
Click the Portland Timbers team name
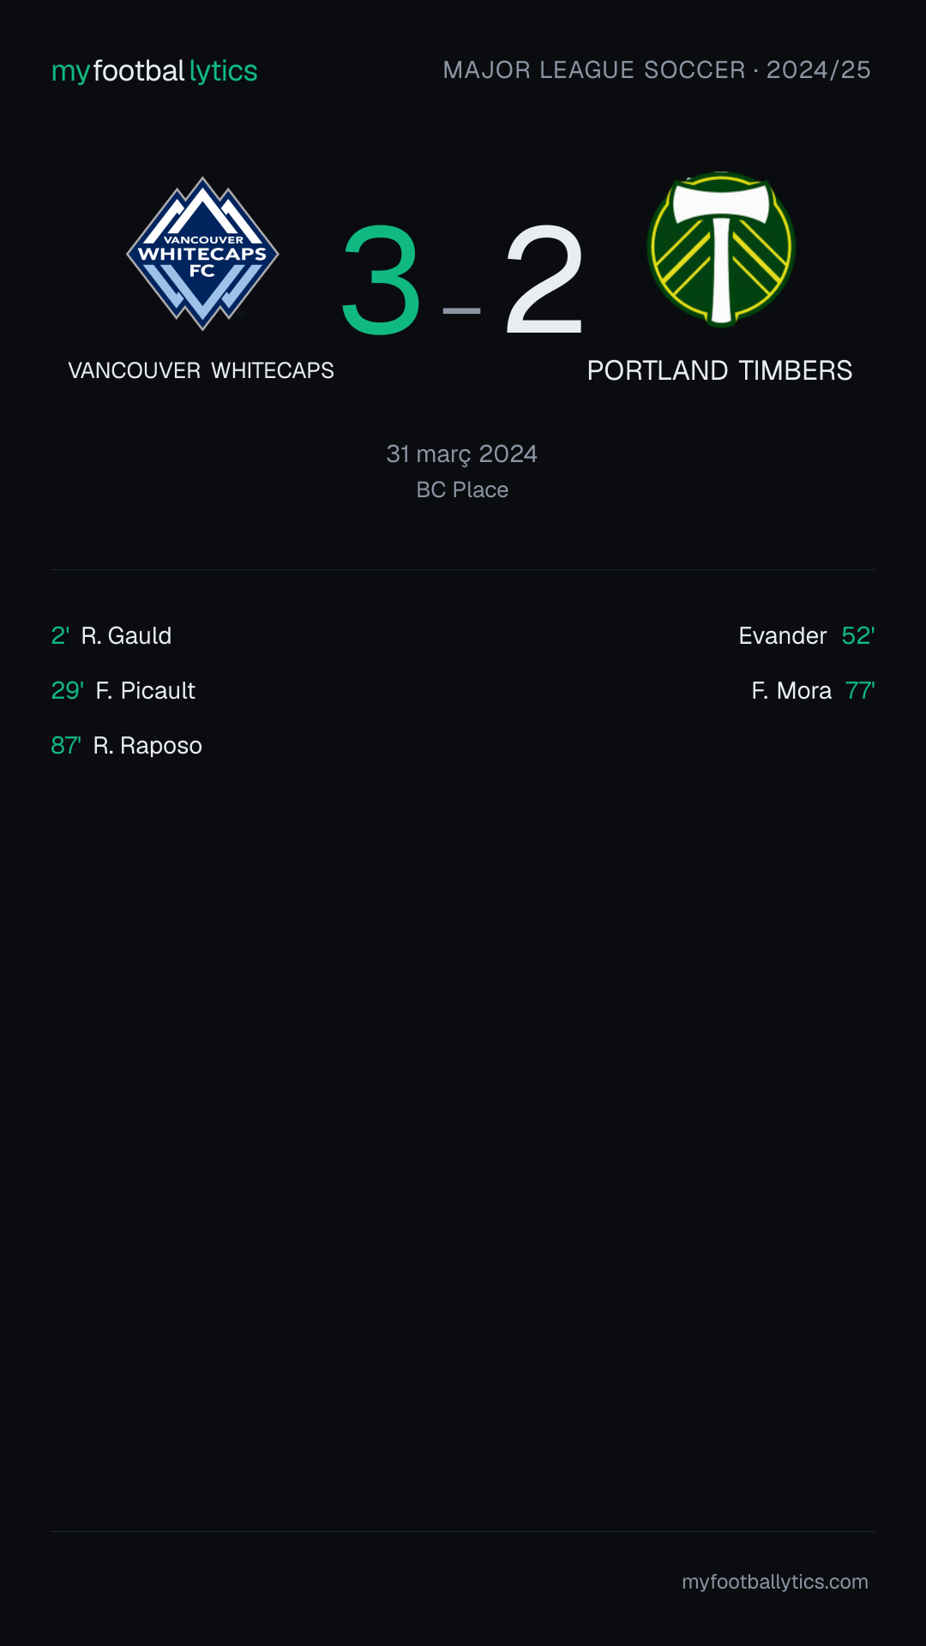(719, 370)
